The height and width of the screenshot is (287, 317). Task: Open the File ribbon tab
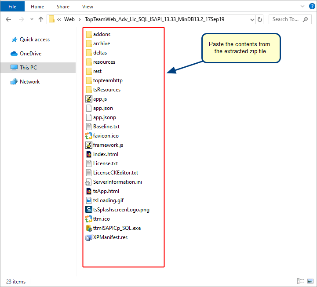click(12, 7)
